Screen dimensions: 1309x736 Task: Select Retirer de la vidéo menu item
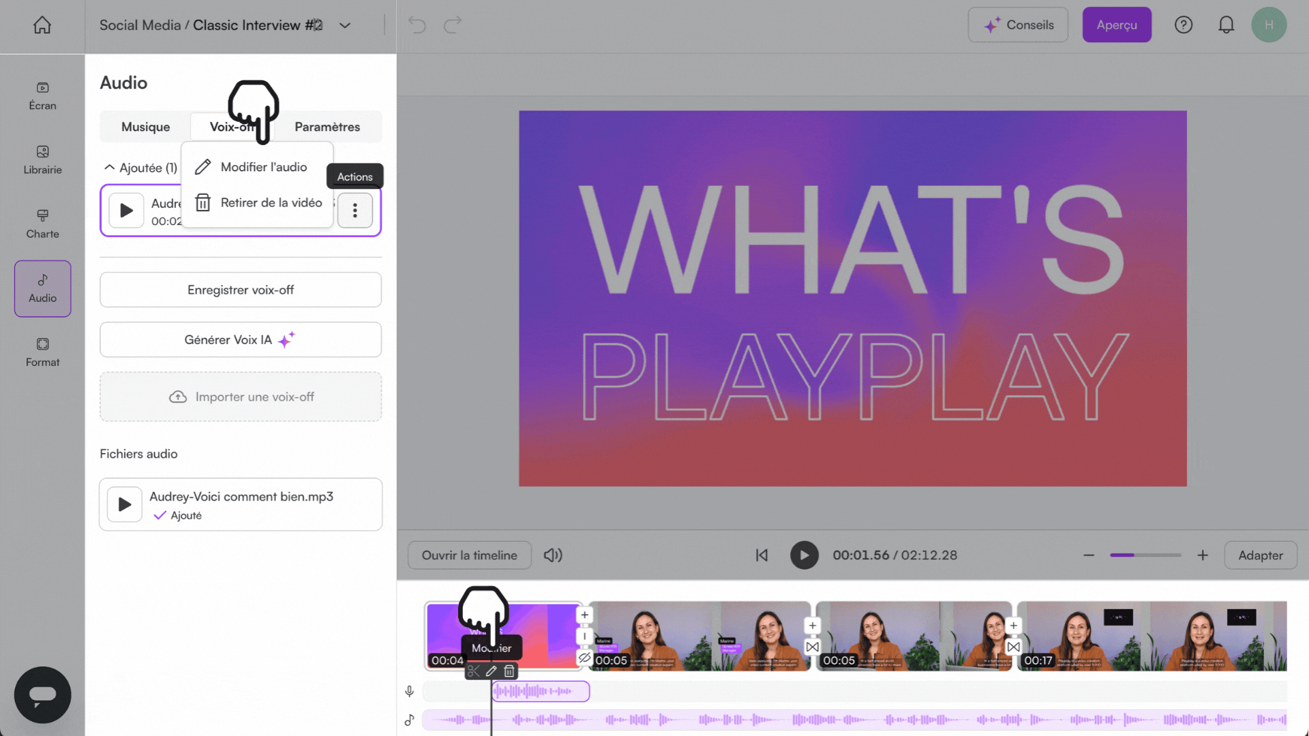(270, 202)
